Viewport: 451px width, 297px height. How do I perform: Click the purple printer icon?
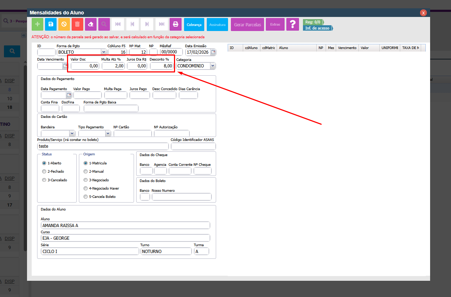click(x=175, y=25)
